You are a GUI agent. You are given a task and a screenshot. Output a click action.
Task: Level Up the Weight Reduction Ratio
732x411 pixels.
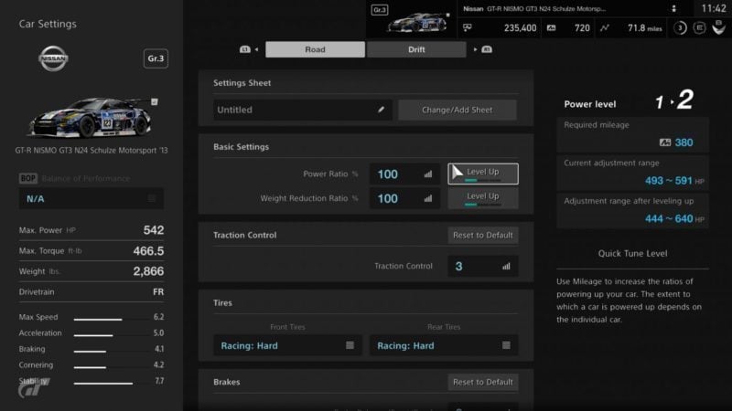[x=483, y=198]
